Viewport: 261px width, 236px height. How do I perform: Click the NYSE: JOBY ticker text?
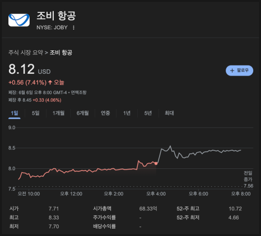(52, 27)
